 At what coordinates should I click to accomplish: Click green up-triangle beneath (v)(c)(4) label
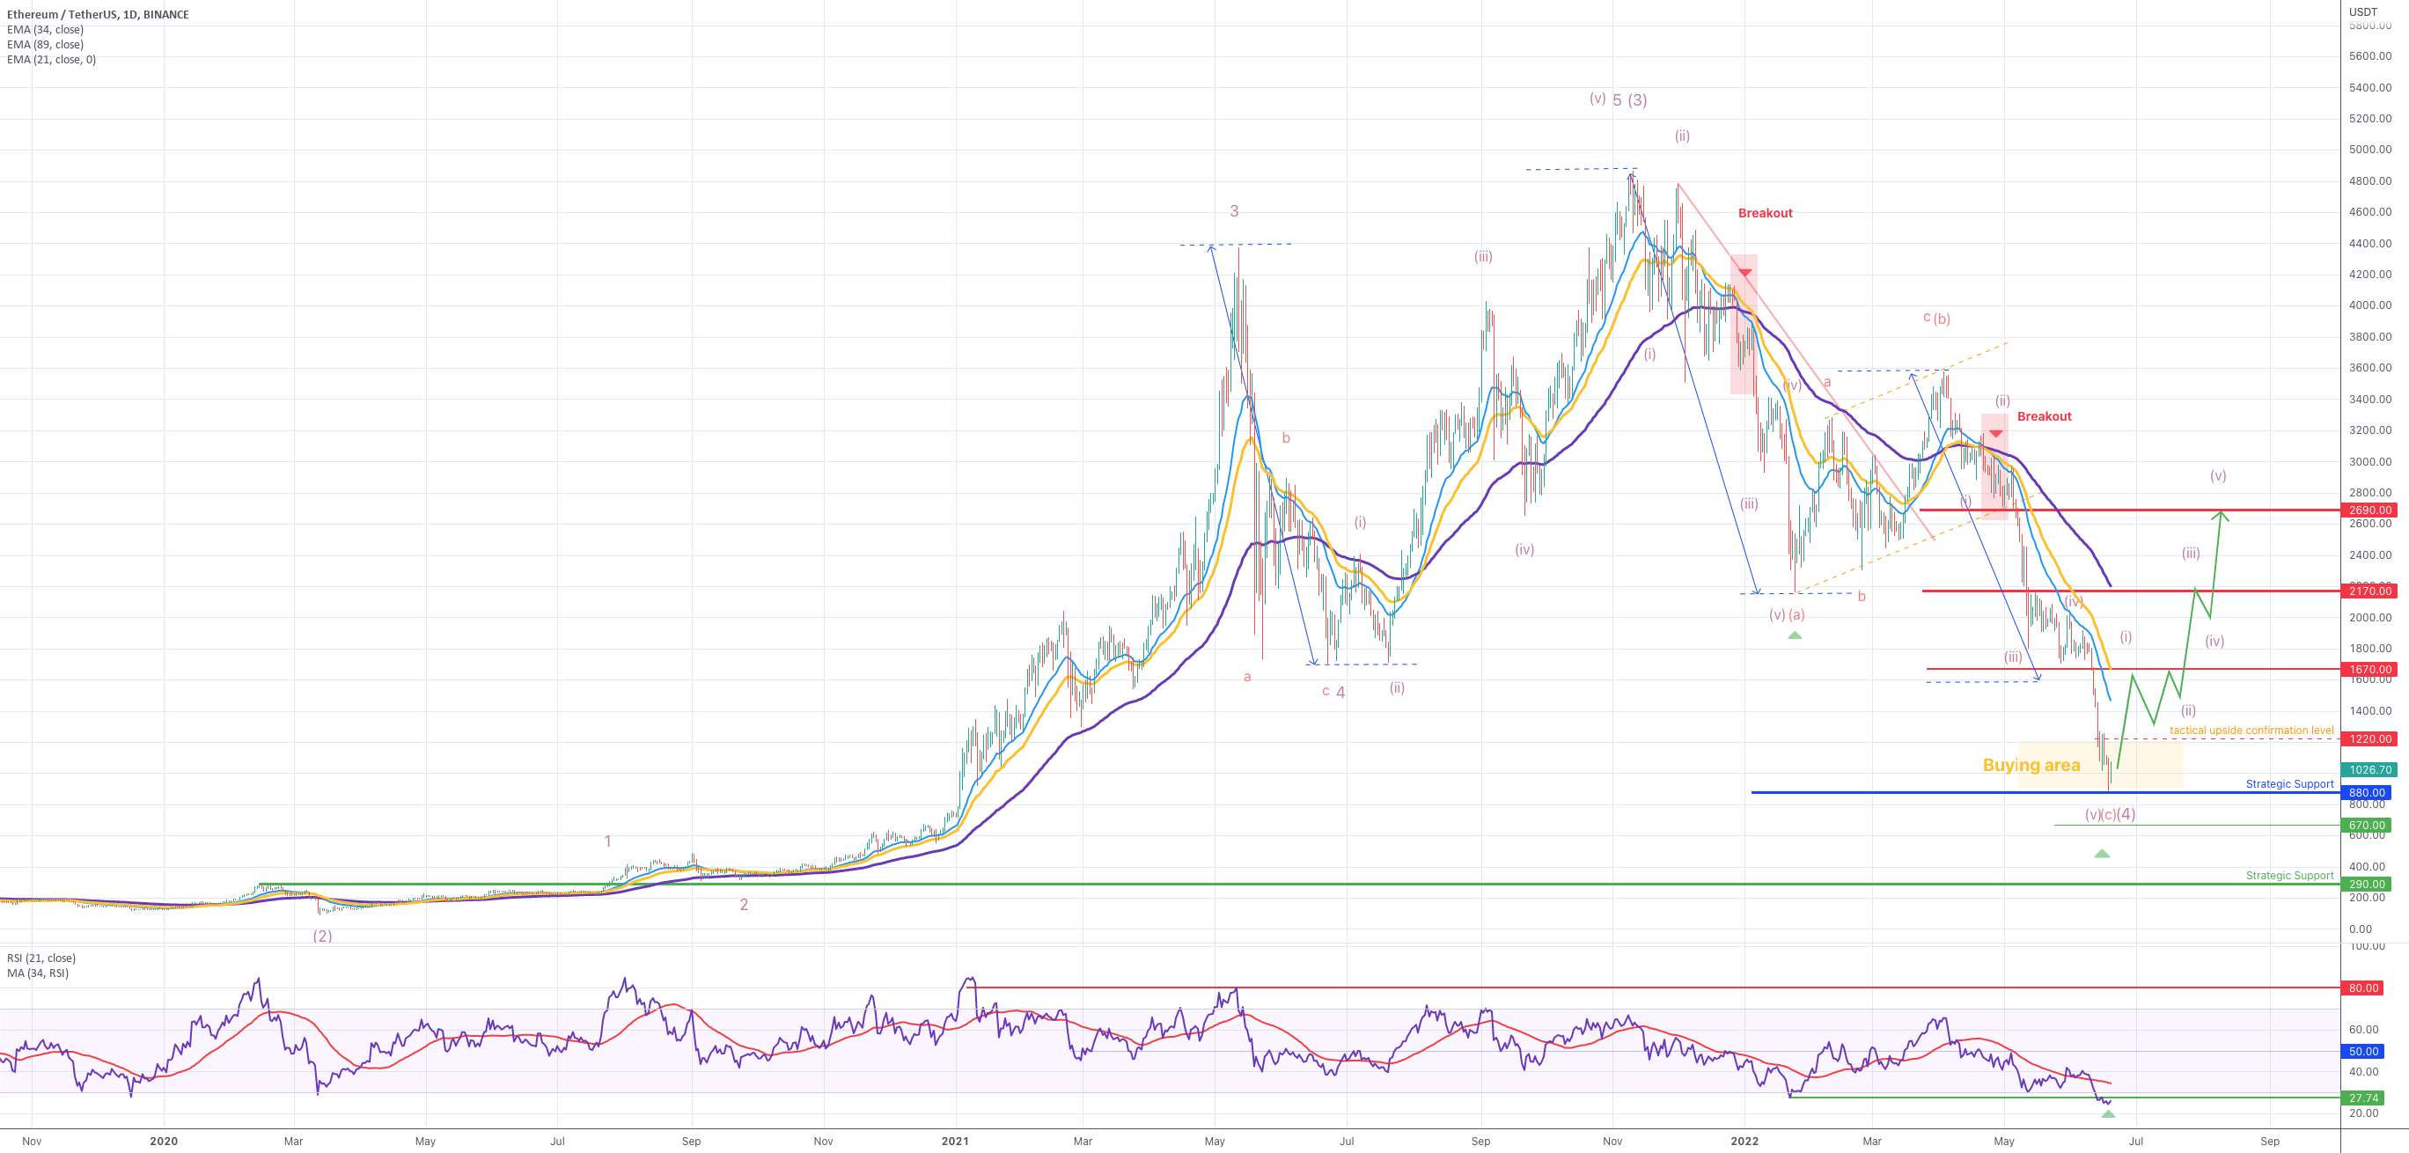pos(2102,854)
